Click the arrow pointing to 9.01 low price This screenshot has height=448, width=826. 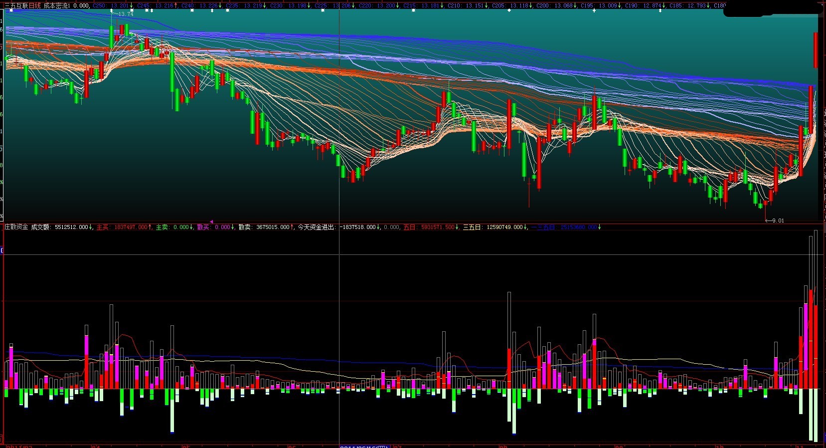tap(768, 221)
